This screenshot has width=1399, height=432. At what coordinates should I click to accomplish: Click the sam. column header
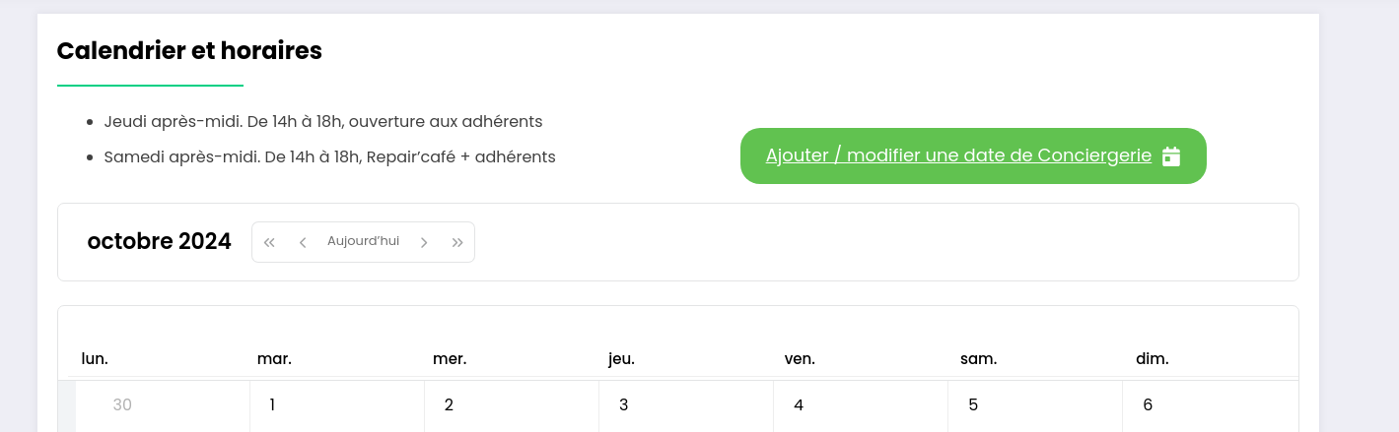click(x=978, y=359)
